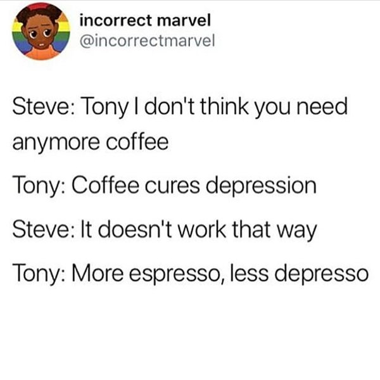Image resolution: width=380 pixels, height=380 pixels.
Task: Select the line "Steve: Tony I don't think you need"
Action: [x=180, y=108]
